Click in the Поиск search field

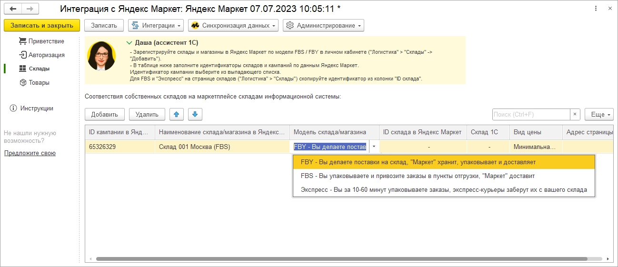click(531, 114)
